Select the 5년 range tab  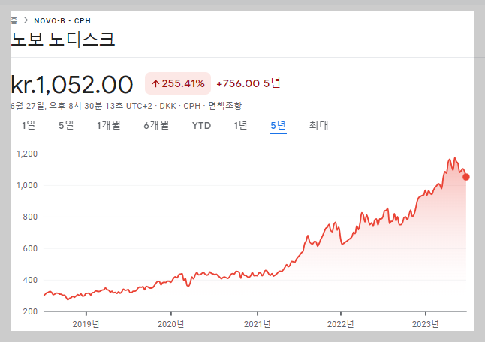[278, 125]
